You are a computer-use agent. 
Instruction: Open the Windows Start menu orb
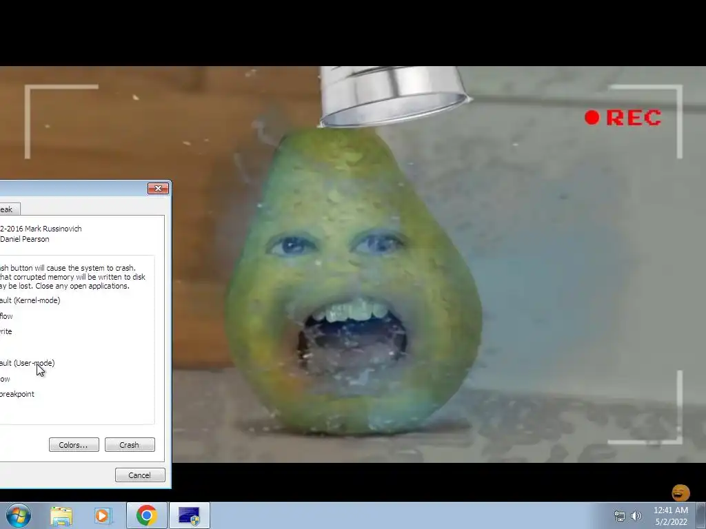pyautogui.click(x=19, y=515)
